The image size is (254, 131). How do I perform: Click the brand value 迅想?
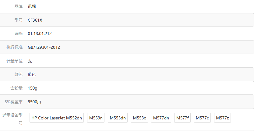[32, 6]
